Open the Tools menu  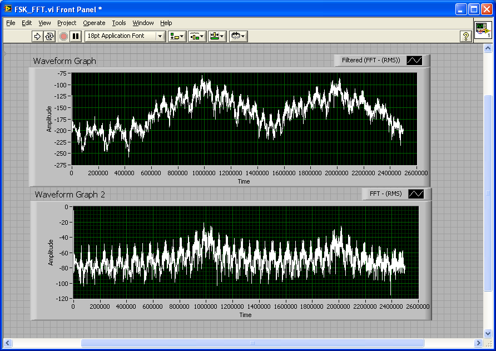119,23
